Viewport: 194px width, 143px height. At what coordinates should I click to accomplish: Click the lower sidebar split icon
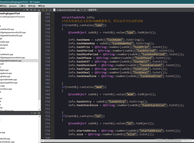click(x=35, y=113)
